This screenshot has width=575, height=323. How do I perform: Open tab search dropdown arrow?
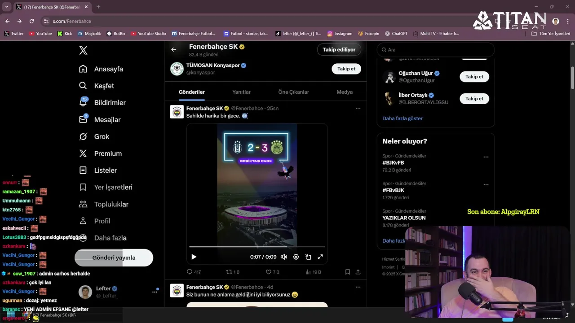tap(6, 7)
